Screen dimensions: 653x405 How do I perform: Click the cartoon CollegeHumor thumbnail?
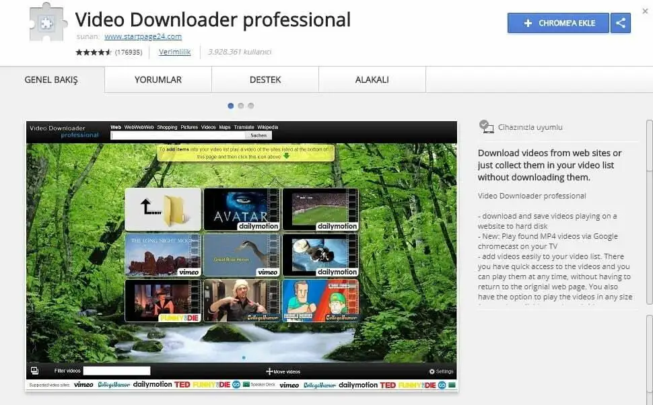(320, 301)
